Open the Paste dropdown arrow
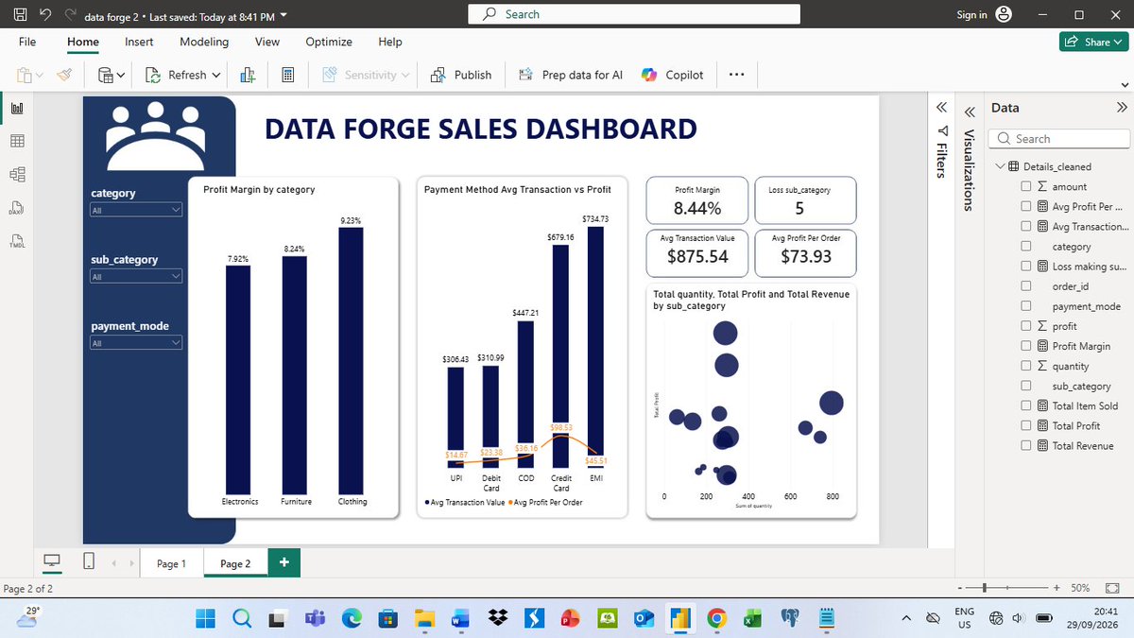 [38, 75]
